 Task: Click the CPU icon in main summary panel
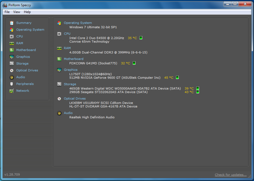point(59,34)
